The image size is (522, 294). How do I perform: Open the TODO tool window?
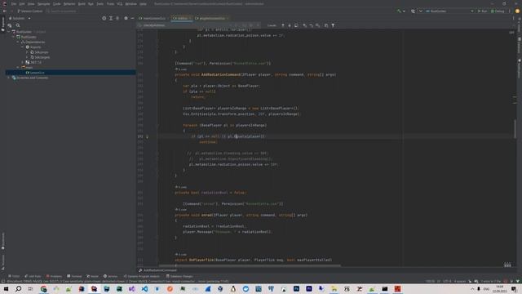pos(14,276)
